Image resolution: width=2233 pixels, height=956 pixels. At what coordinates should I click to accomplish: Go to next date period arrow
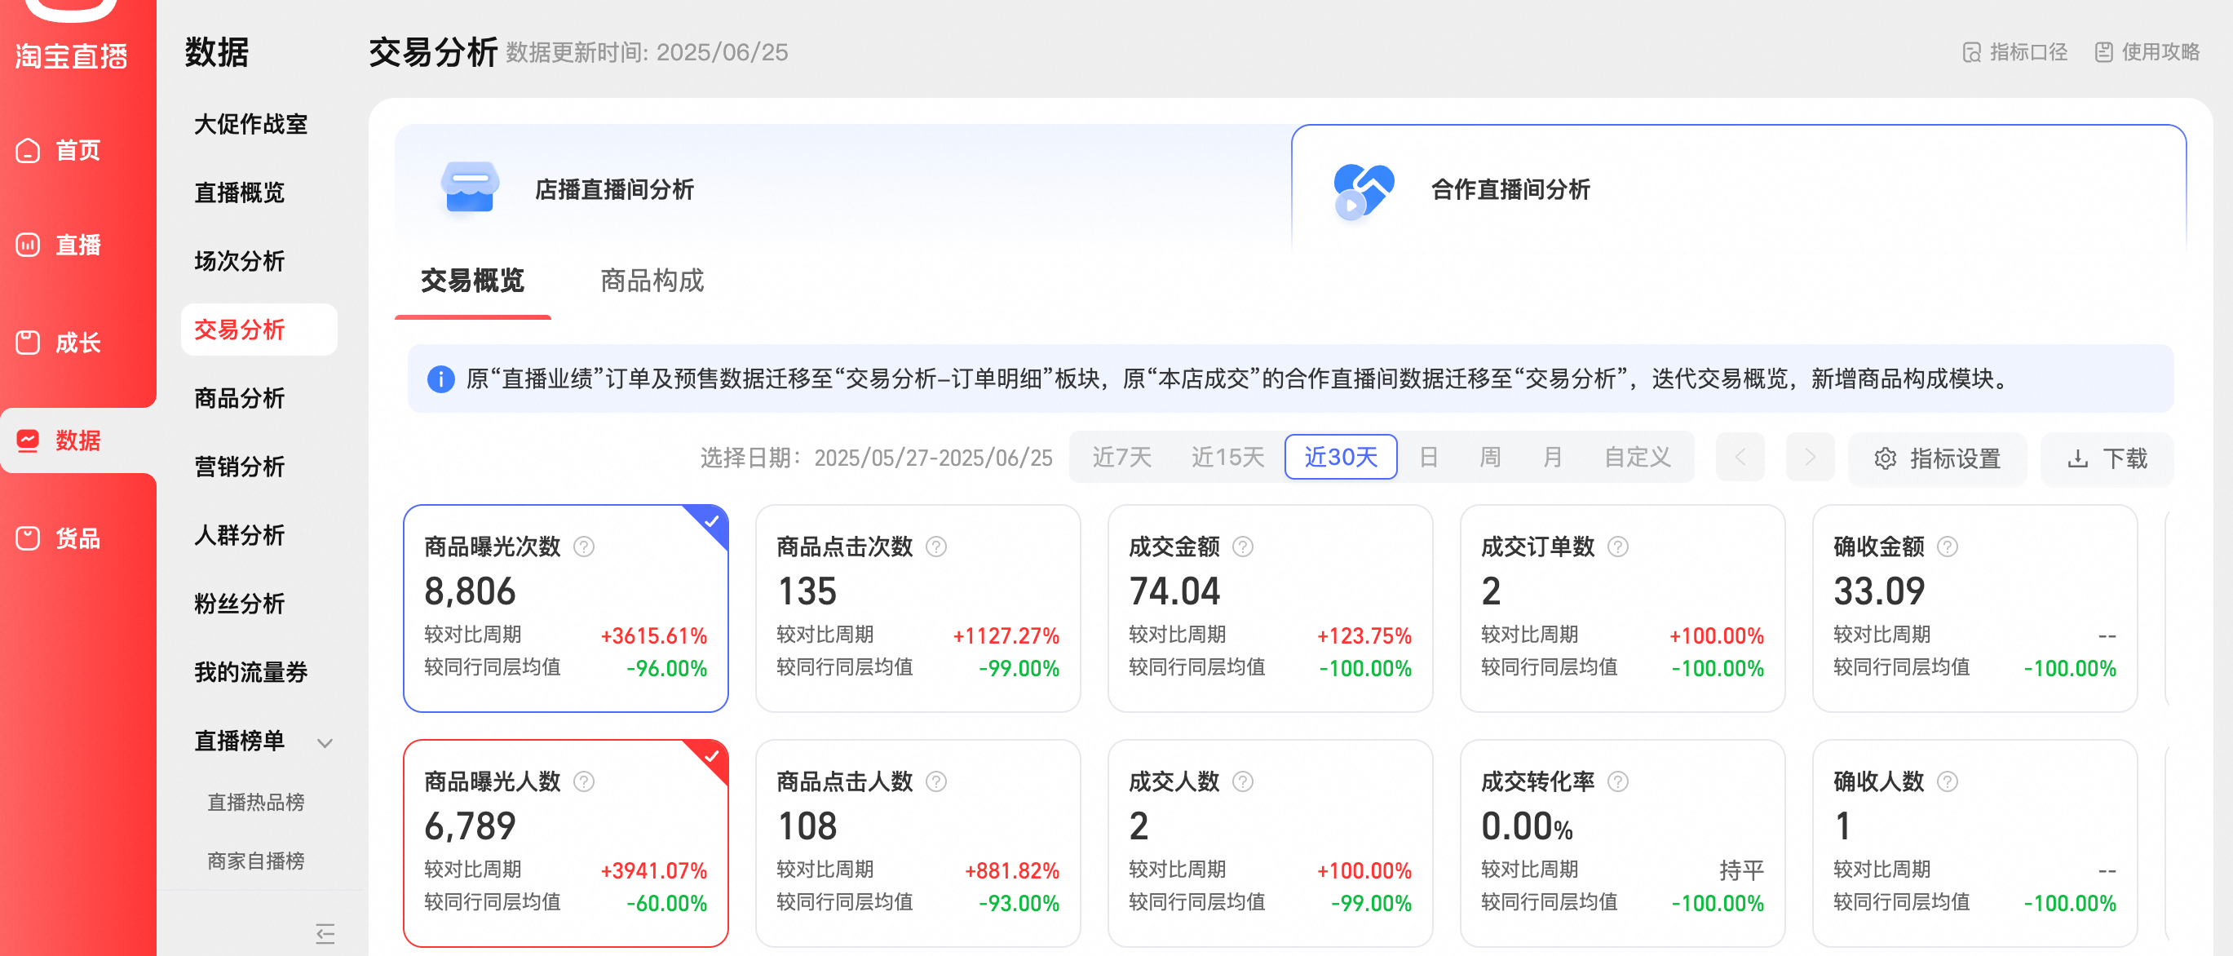(x=1810, y=457)
